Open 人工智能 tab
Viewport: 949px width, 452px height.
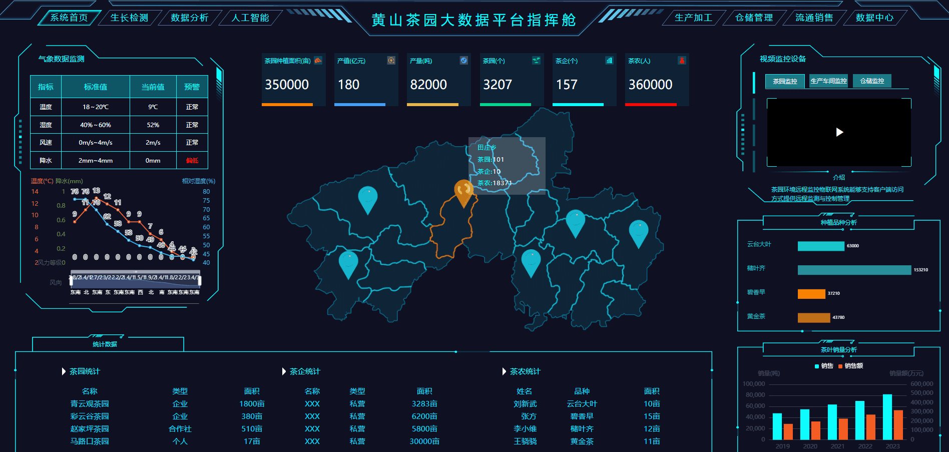click(250, 18)
